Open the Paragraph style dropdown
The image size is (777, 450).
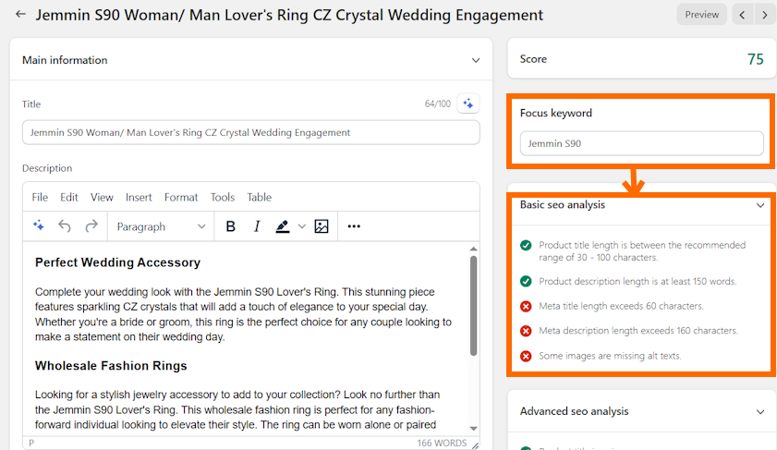[161, 226]
